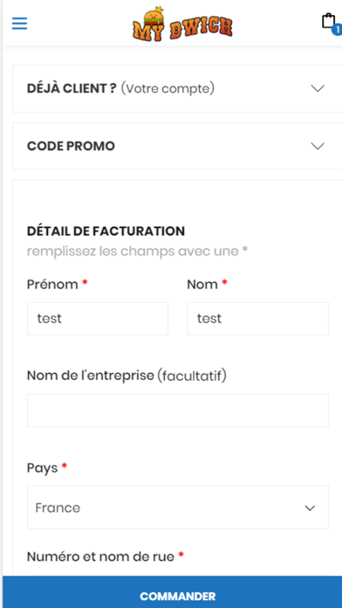Expand the Code Promo section chevron
This screenshot has height=608, width=342.
pos(318,146)
